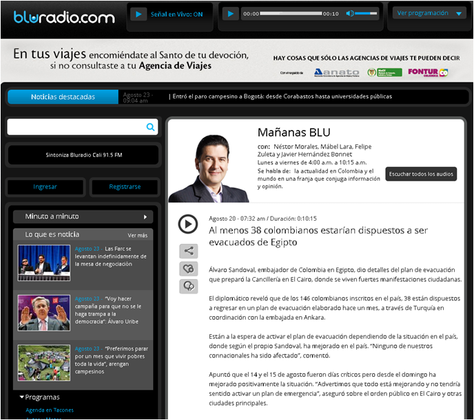
Task: Click the travel agency banner ad
Action: (237, 60)
